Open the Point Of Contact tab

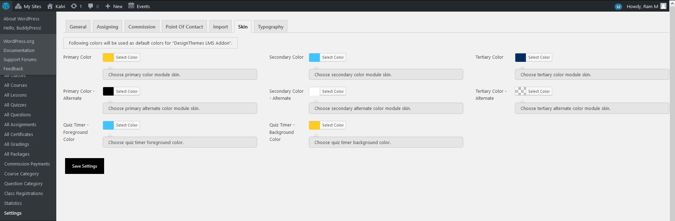[184, 27]
